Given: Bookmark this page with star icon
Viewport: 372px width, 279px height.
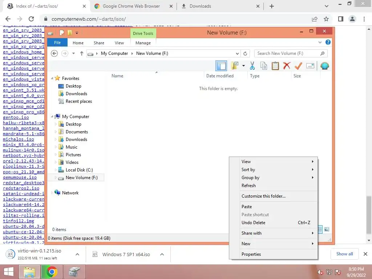Looking at the screenshot, I should point(326,19).
